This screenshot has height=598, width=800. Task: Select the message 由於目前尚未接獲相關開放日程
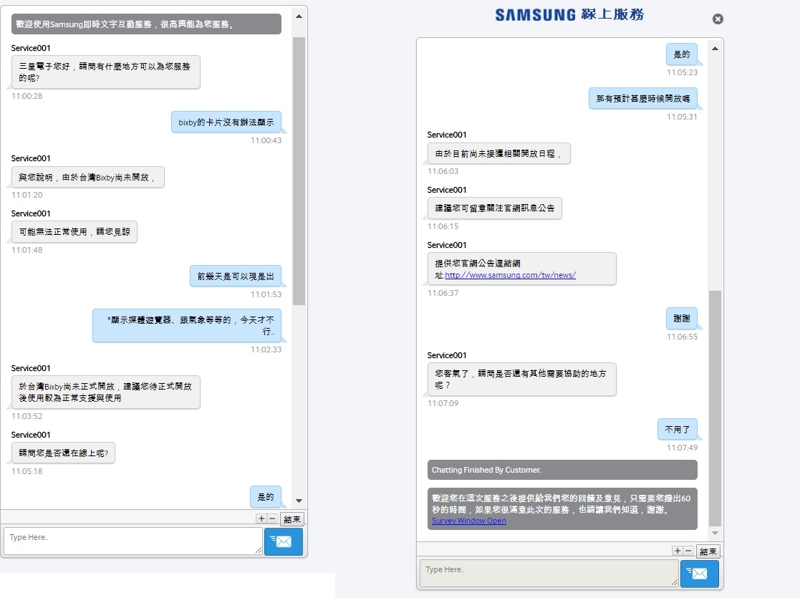(499, 153)
